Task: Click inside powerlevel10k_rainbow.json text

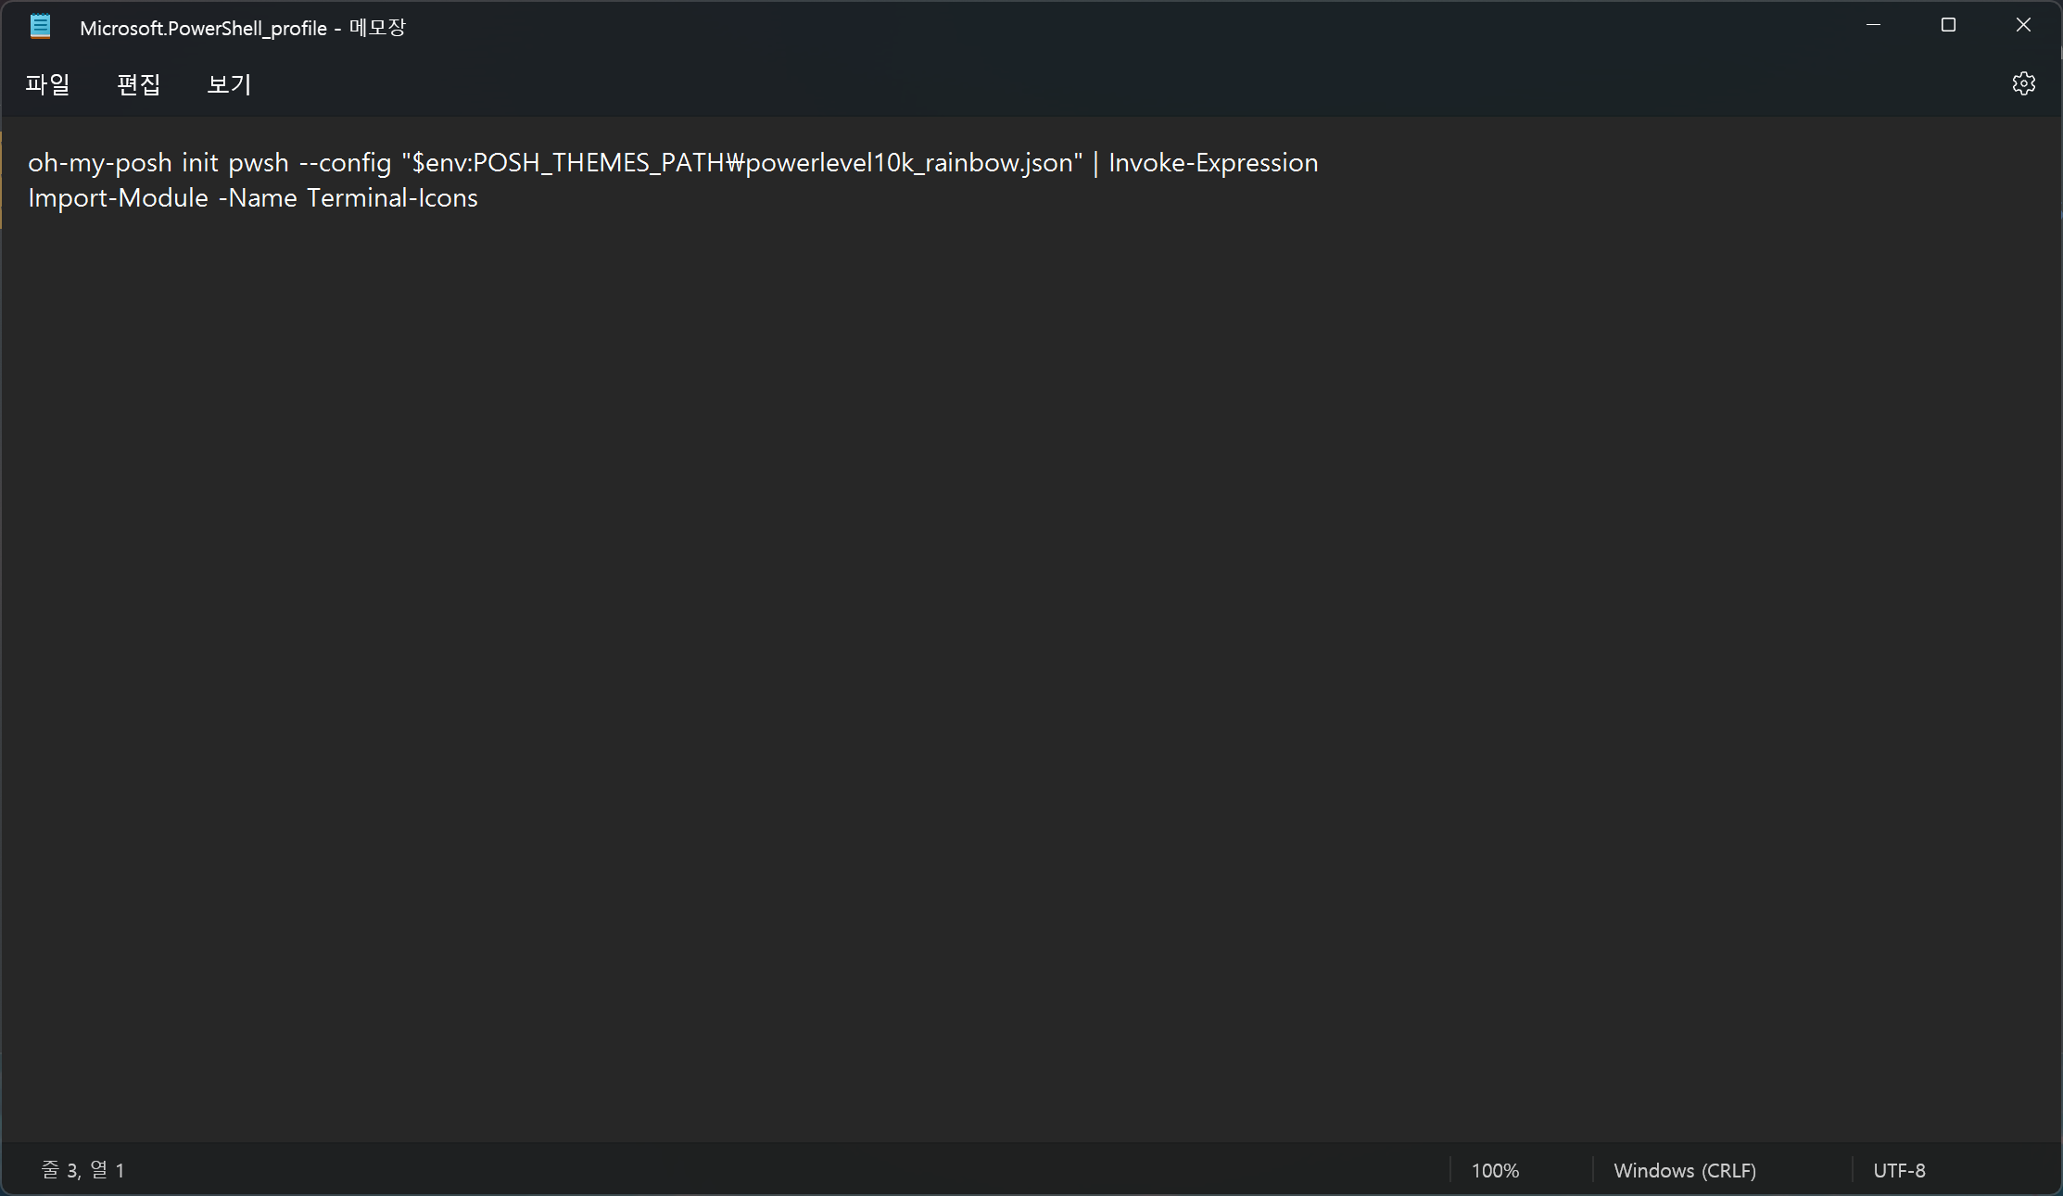Action: [x=908, y=163]
